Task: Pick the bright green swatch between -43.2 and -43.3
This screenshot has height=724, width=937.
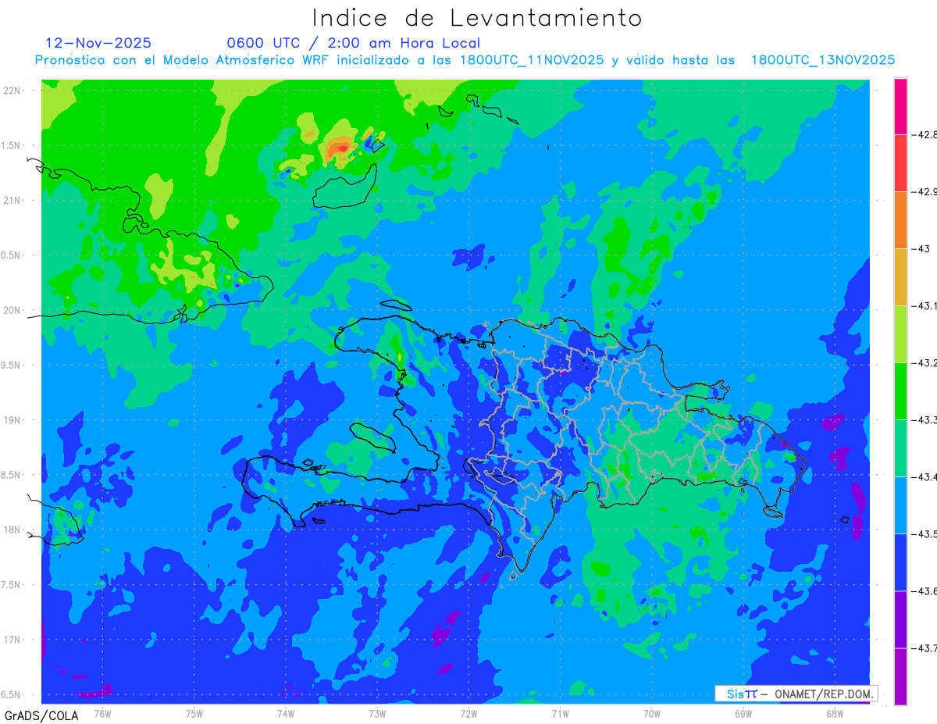Action: point(900,391)
